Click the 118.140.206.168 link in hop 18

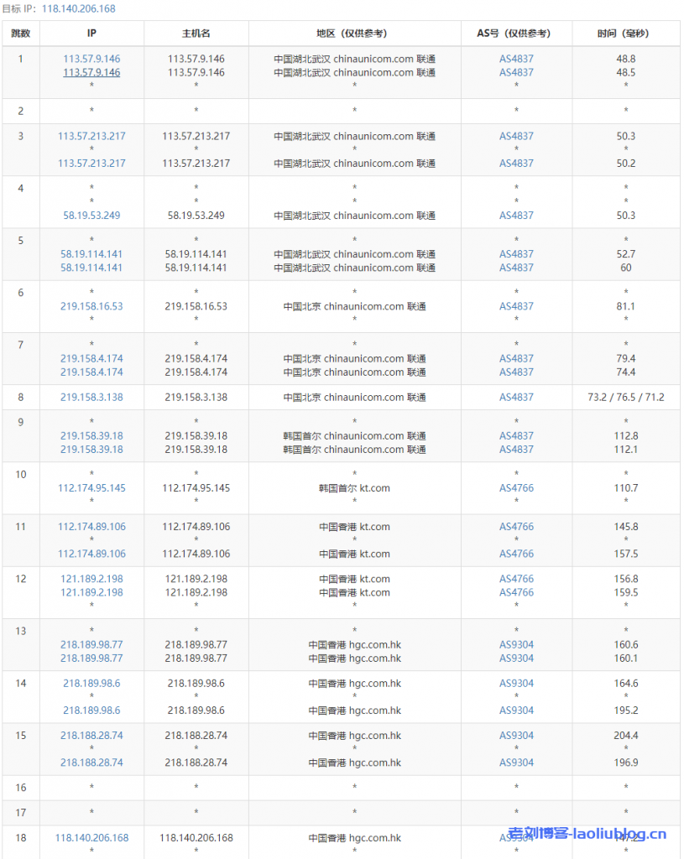(91, 837)
